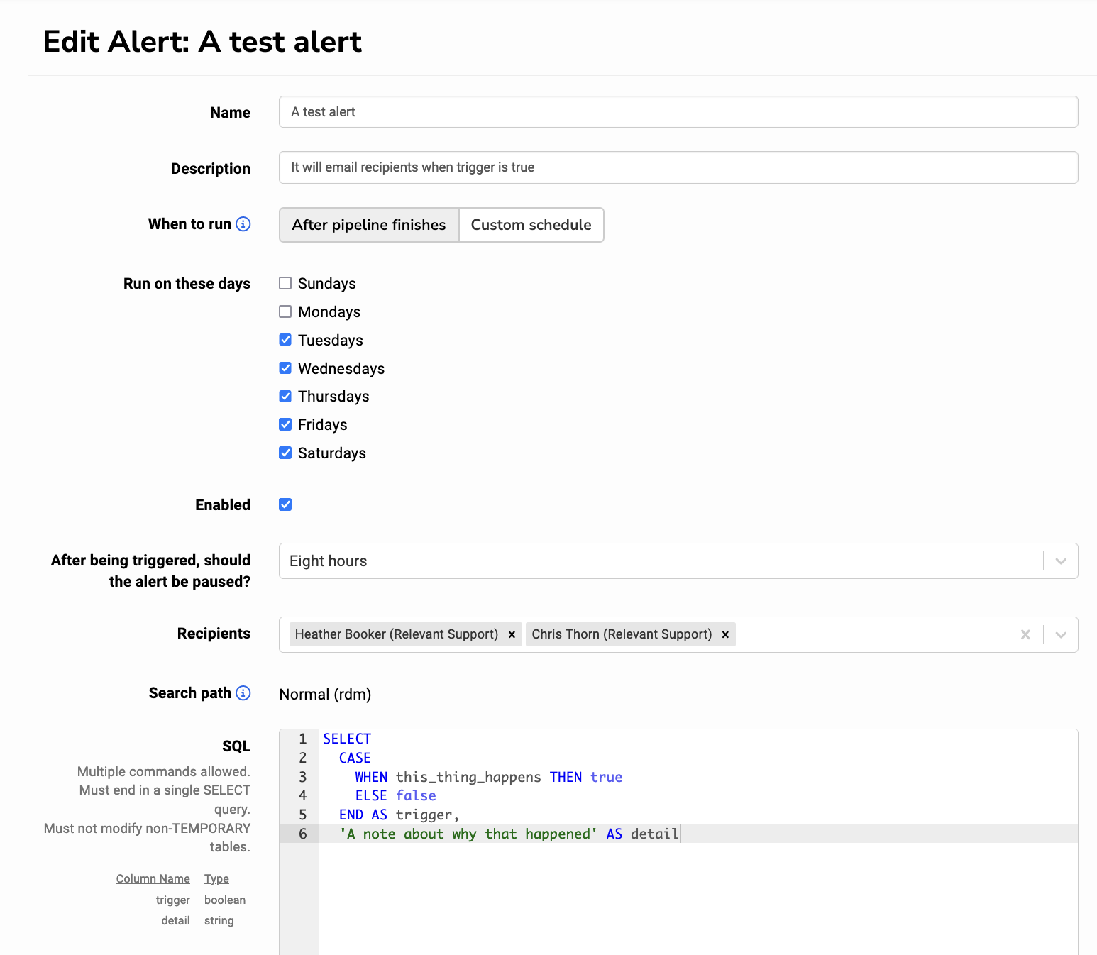Expand the Recipients dropdown arrow
1097x955 pixels.
pos(1061,634)
